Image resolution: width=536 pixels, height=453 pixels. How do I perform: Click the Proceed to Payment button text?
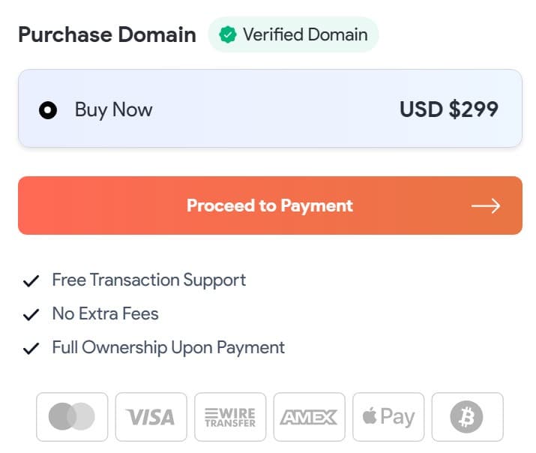(270, 205)
